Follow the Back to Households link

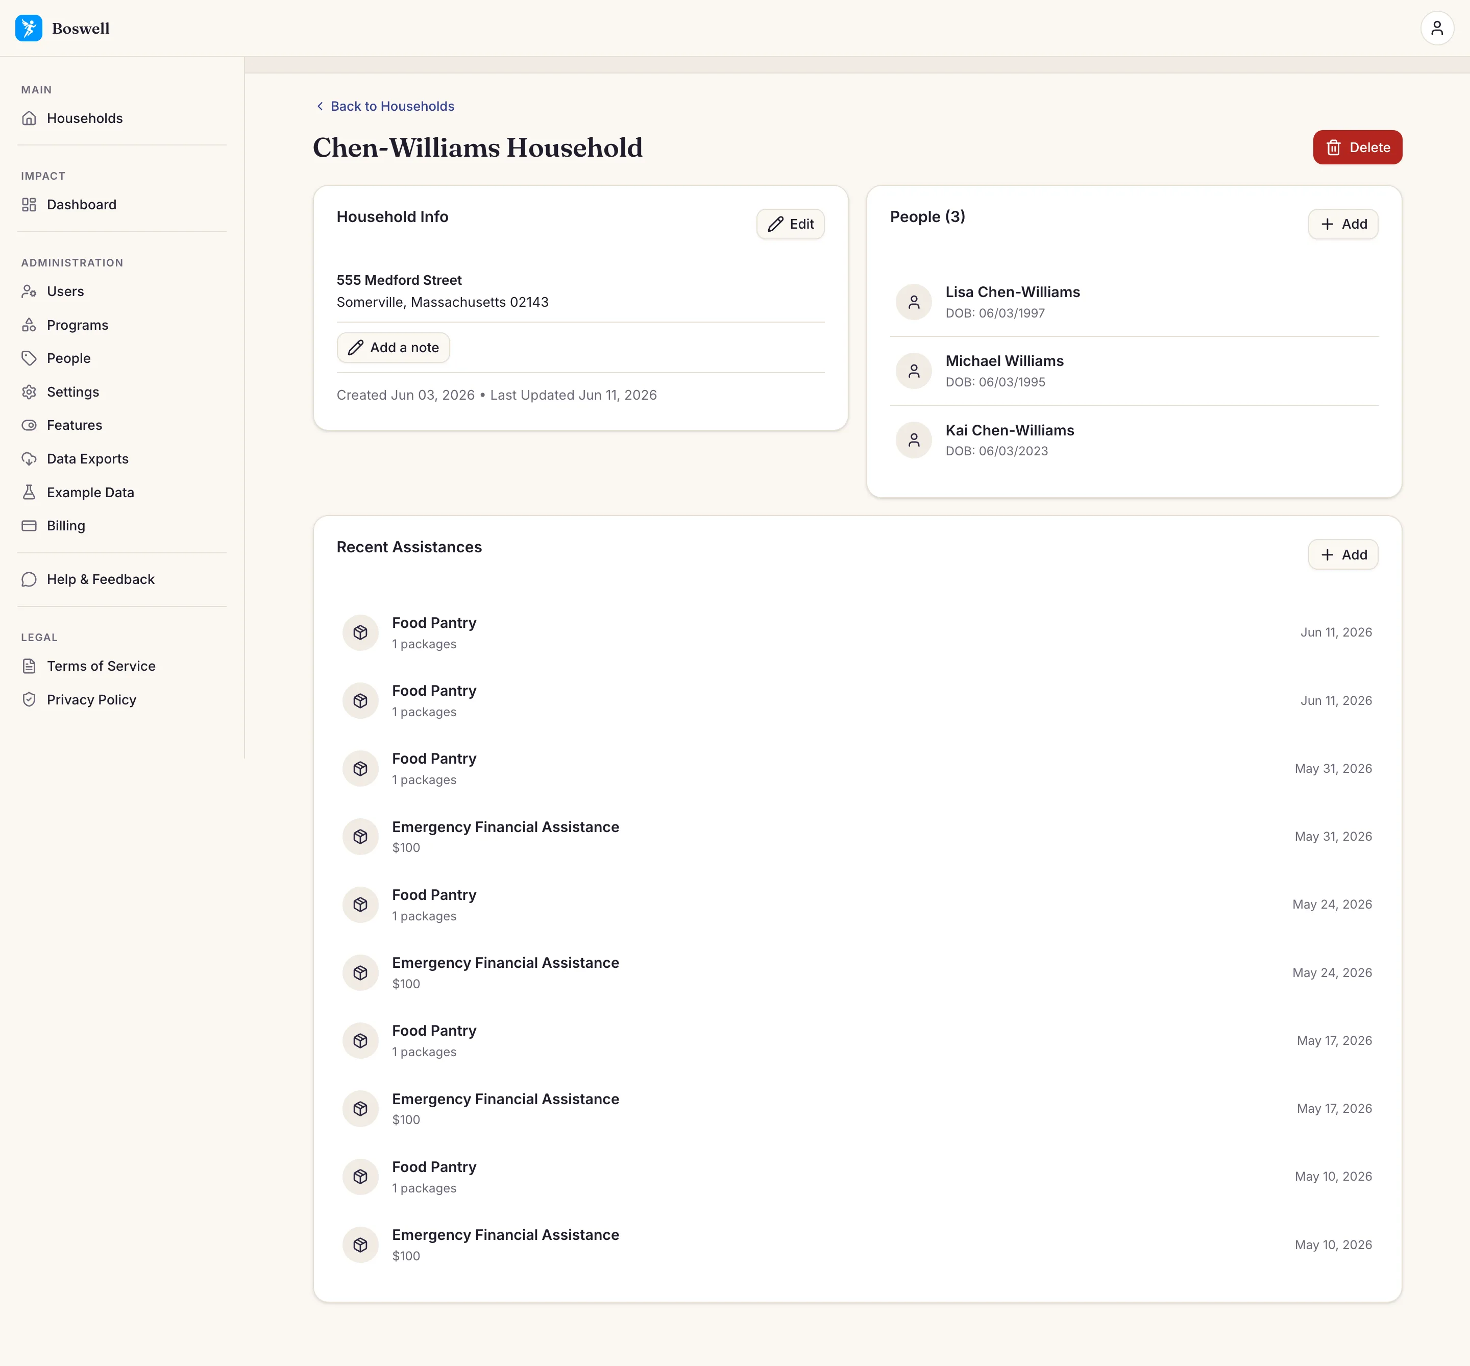point(385,107)
